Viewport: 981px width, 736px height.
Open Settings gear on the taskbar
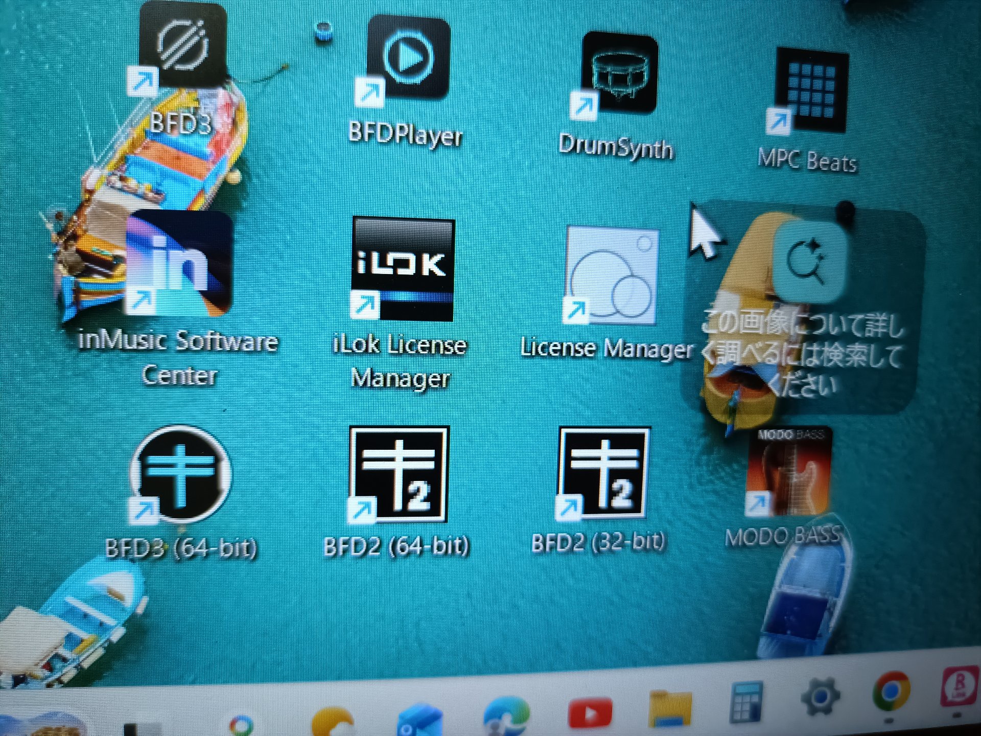[820, 697]
